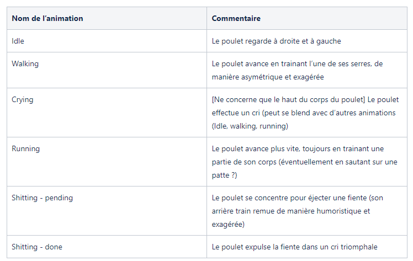Select the "Running" animation name cell
The width and height of the screenshot is (413, 261).
pos(26,149)
